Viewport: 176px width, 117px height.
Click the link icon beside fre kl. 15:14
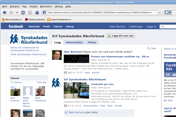click(x=65, y=106)
